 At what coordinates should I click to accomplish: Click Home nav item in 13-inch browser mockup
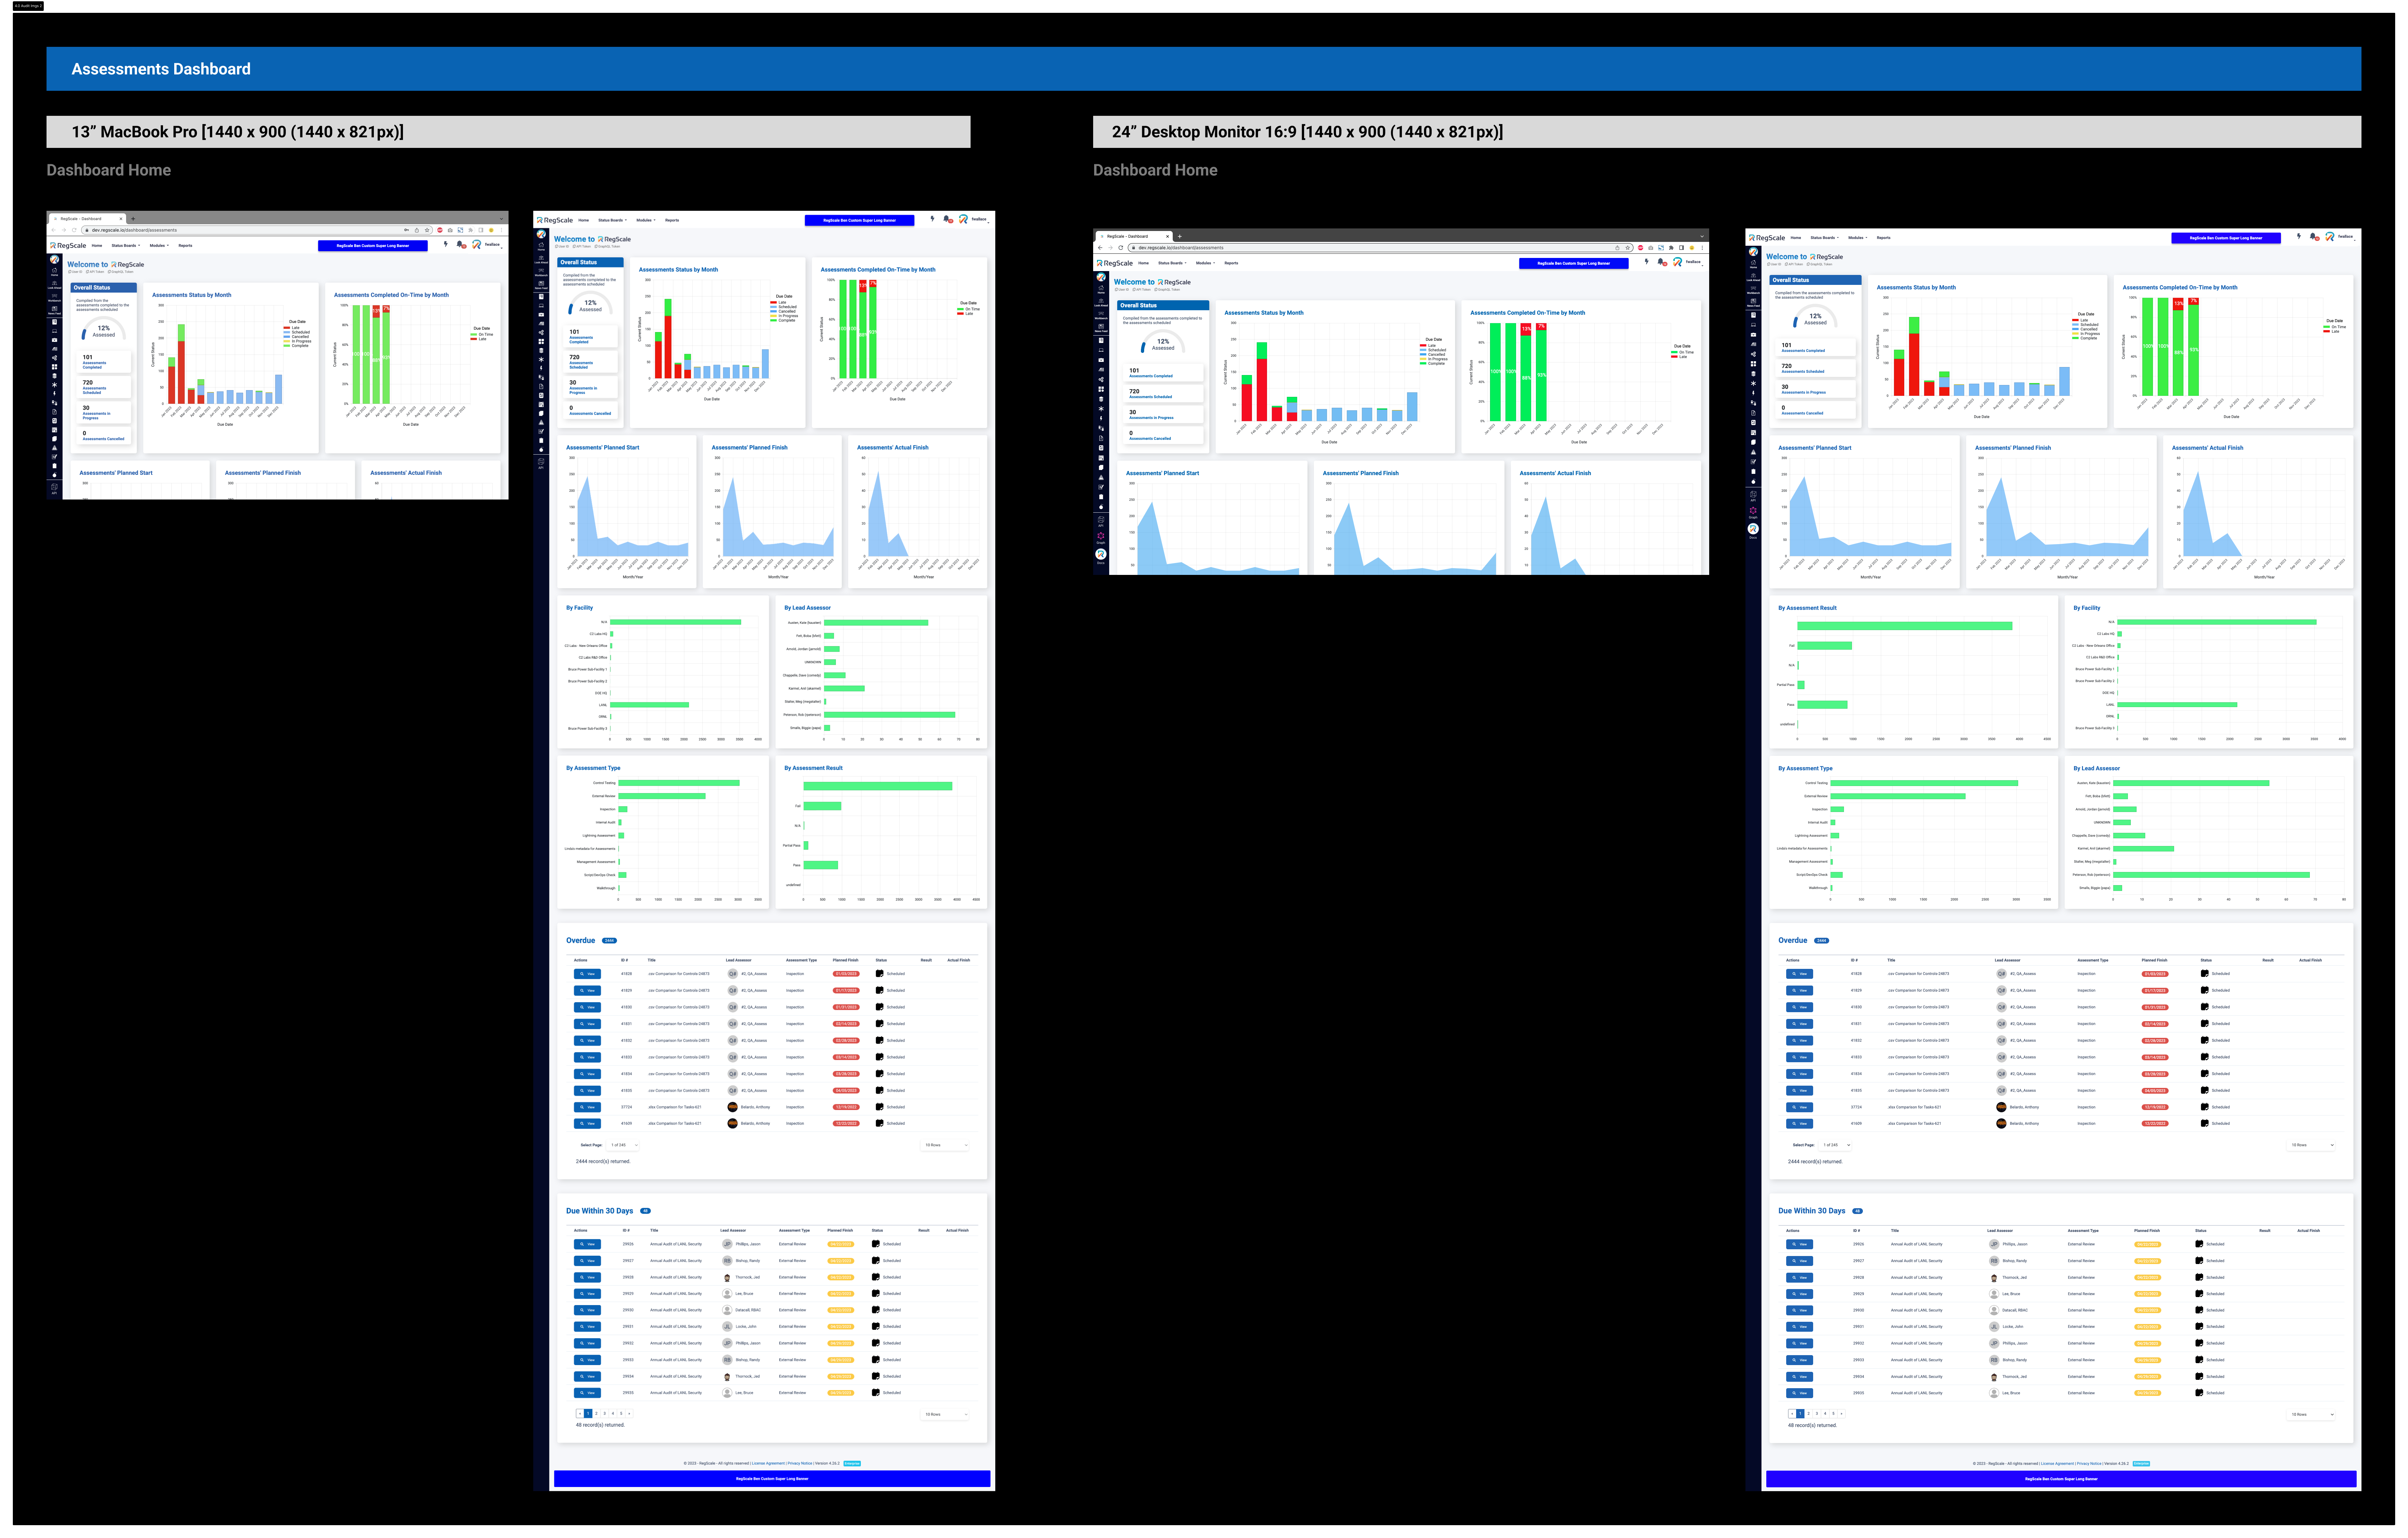(x=97, y=246)
